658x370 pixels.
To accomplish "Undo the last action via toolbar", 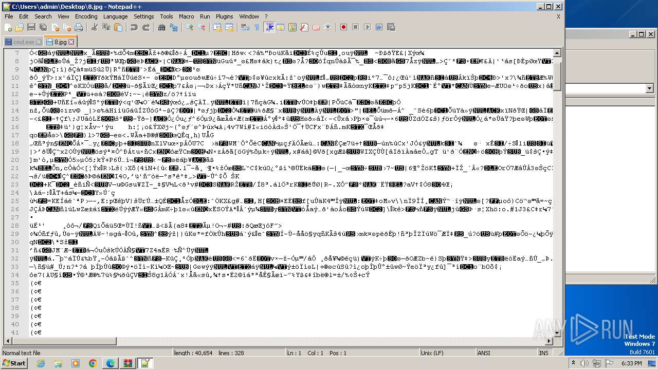I will tap(134, 27).
